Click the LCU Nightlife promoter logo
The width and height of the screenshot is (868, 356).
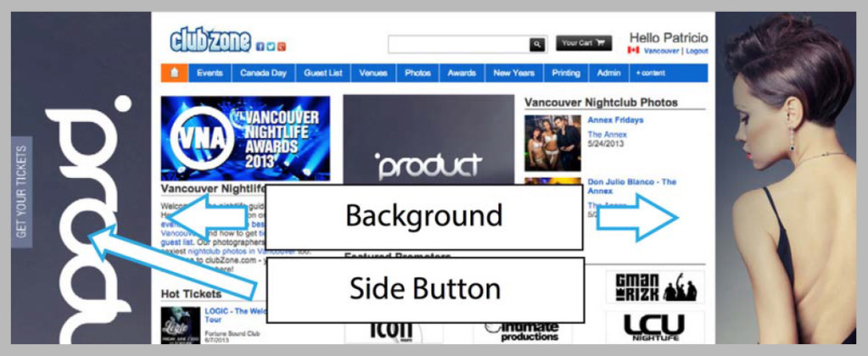pos(655,326)
